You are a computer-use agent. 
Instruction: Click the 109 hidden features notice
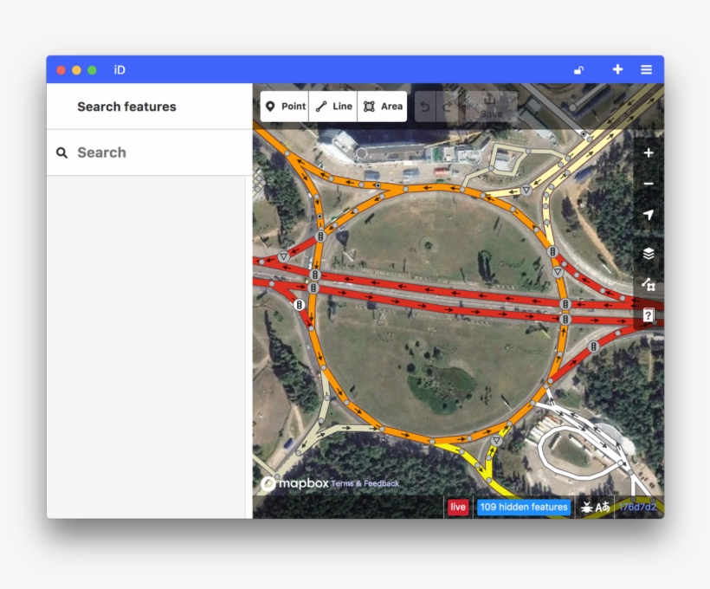coord(524,508)
